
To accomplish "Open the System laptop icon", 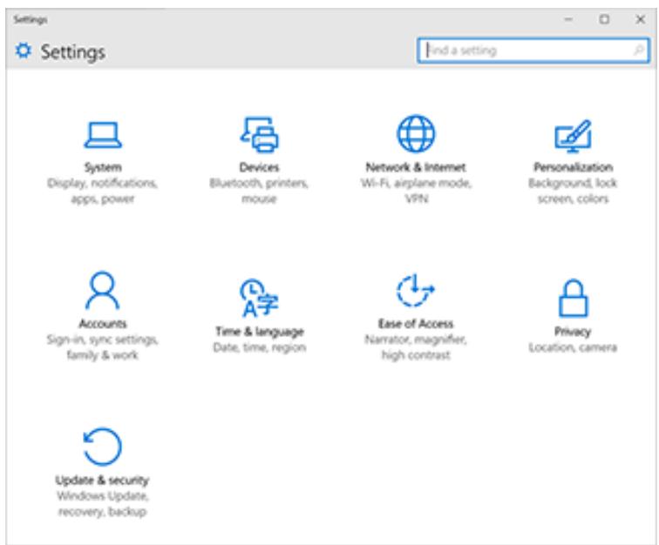I will click(103, 135).
